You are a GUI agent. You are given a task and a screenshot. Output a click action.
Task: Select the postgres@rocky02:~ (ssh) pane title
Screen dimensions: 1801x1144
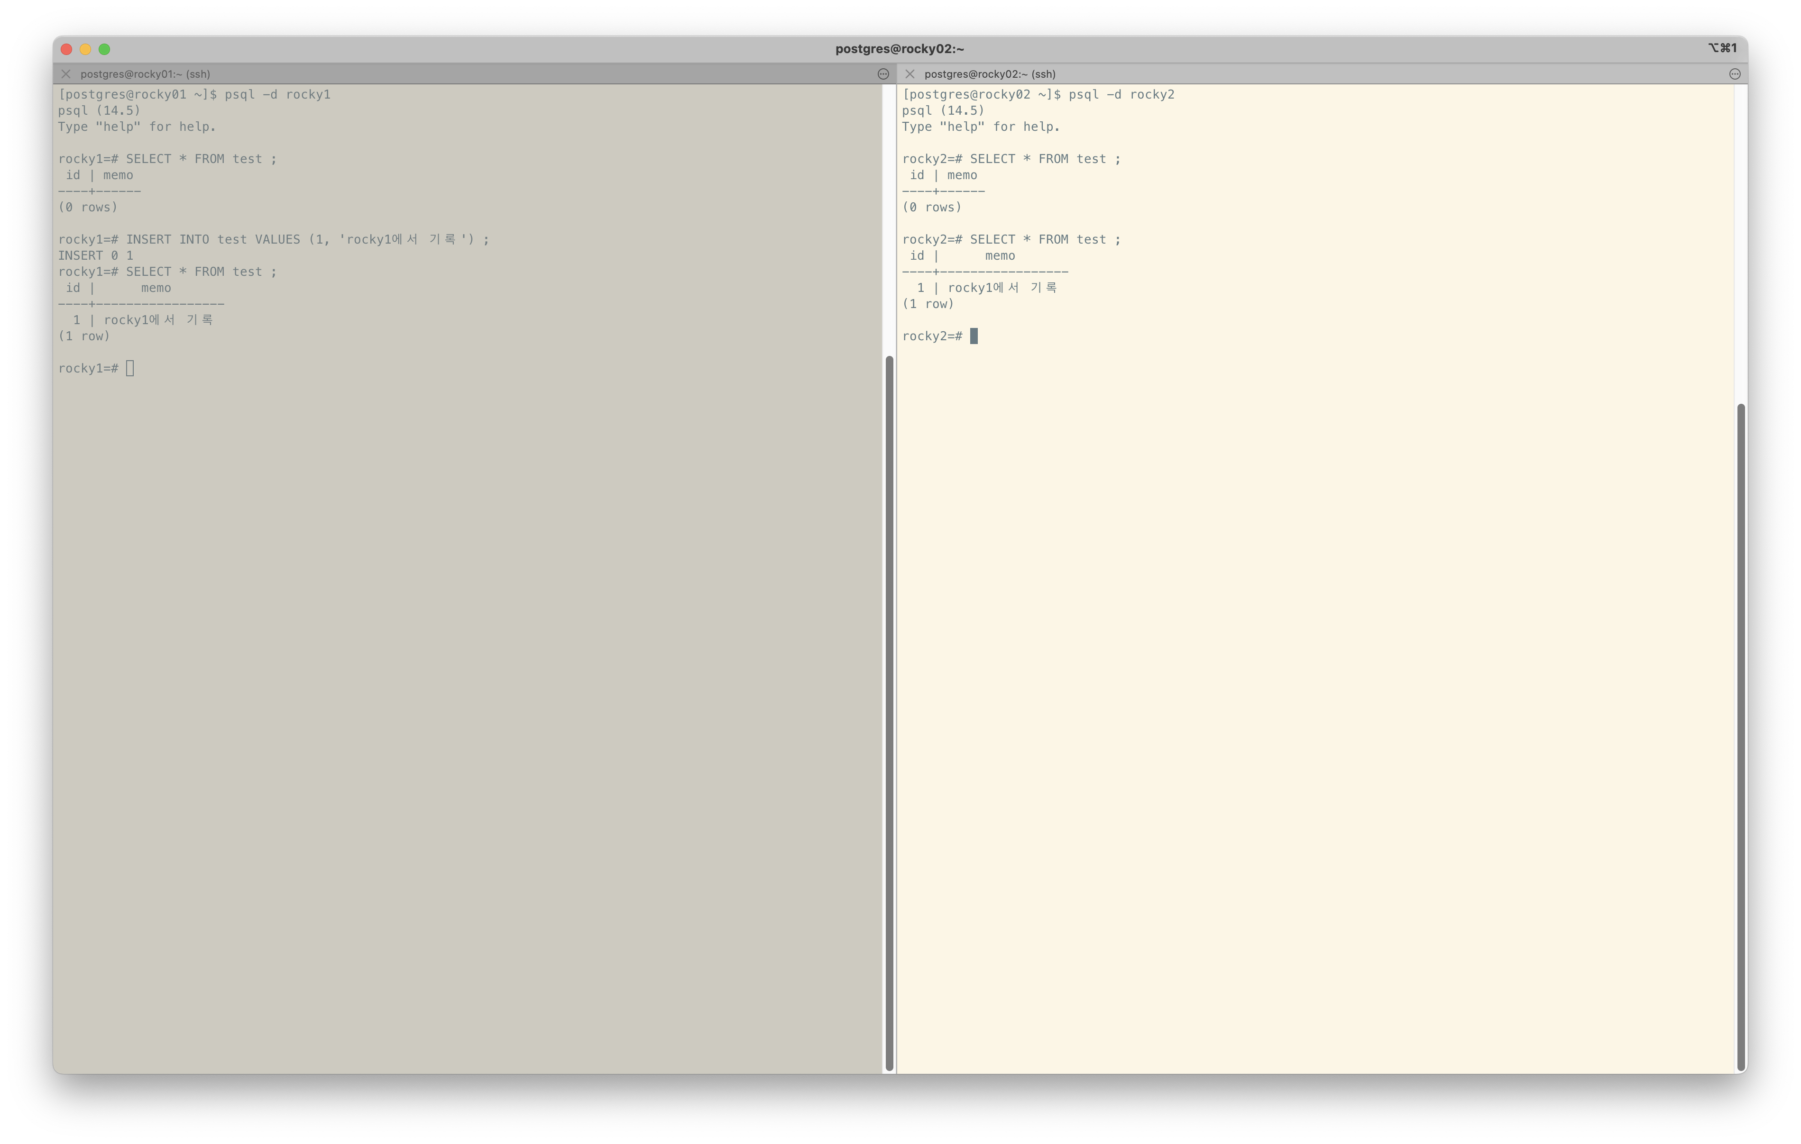pyautogui.click(x=990, y=74)
